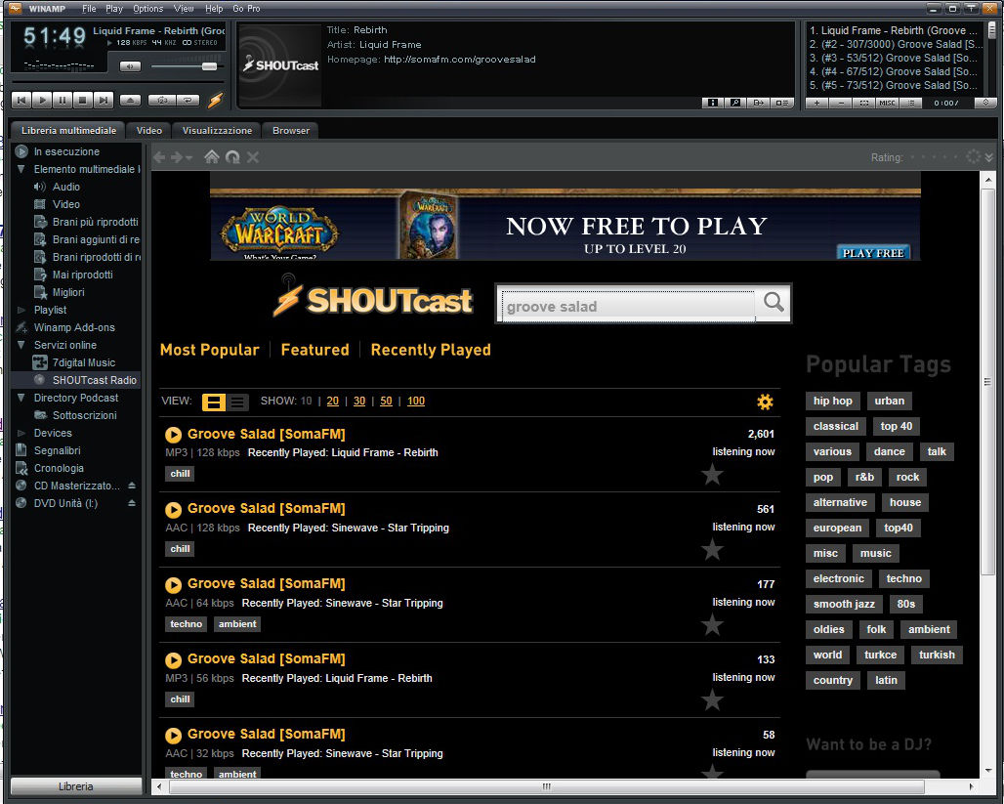
Task: Toggle repeat mode
Action: [188, 100]
